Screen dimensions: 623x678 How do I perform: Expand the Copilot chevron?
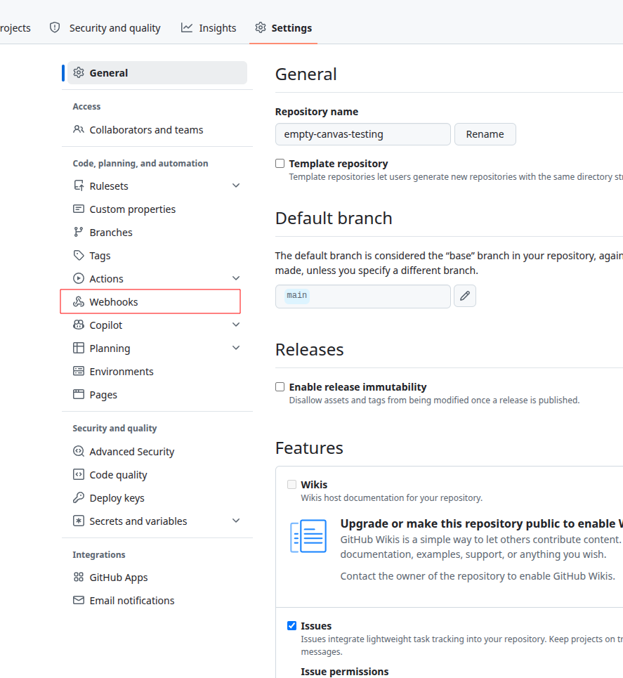(236, 325)
